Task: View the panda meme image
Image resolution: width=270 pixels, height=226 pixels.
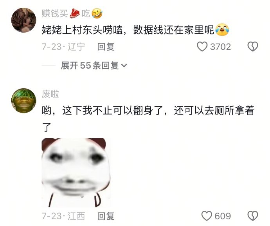Action: [x=76, y=173]
